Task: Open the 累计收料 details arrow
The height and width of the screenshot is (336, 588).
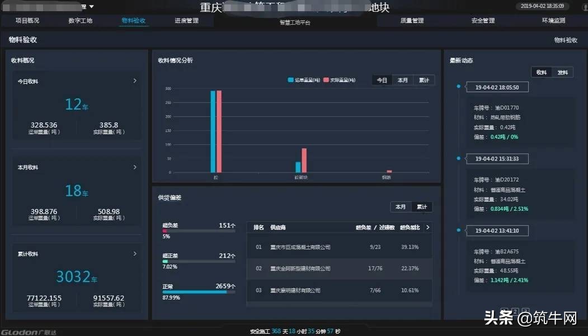Action: [135, 254]
